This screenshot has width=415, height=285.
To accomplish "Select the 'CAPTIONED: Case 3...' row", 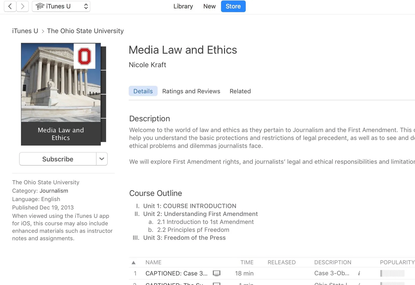I will coord(272,273).
